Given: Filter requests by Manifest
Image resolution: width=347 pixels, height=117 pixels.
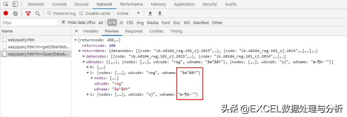Looking at the screenshot, I should pyautogui.click(x=201, y=23).
